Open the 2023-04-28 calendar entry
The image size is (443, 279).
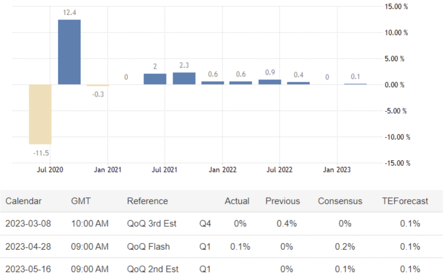(28, 246)
